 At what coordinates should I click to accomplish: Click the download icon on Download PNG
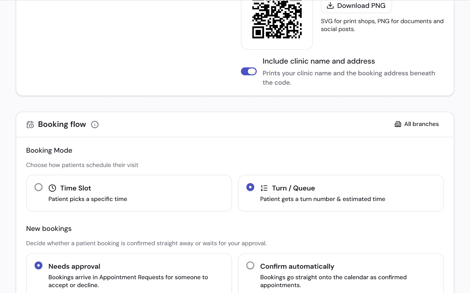click(330, 6)
